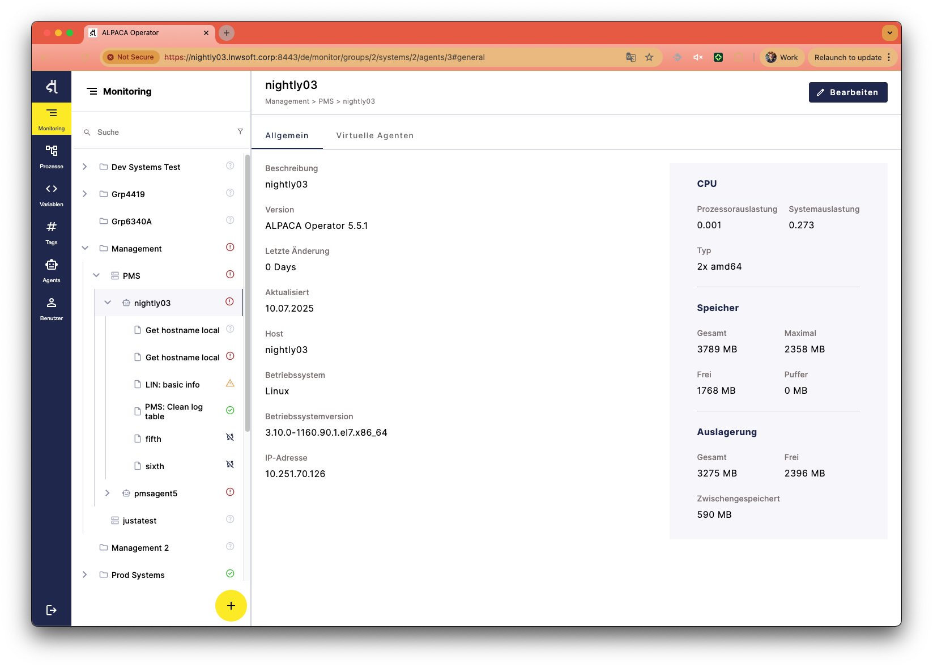The height and width of the screenshot is (668, 933).
Task: Select the Management 2 tree item
Action: tap(140, 548)
